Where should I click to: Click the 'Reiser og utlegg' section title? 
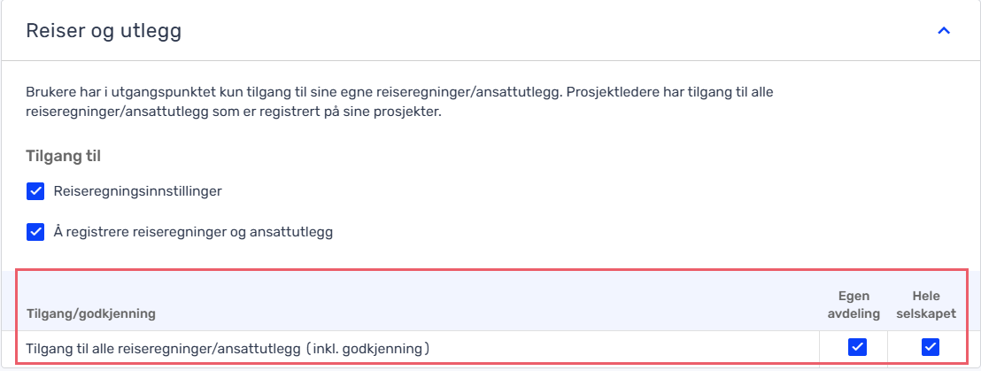104,31
